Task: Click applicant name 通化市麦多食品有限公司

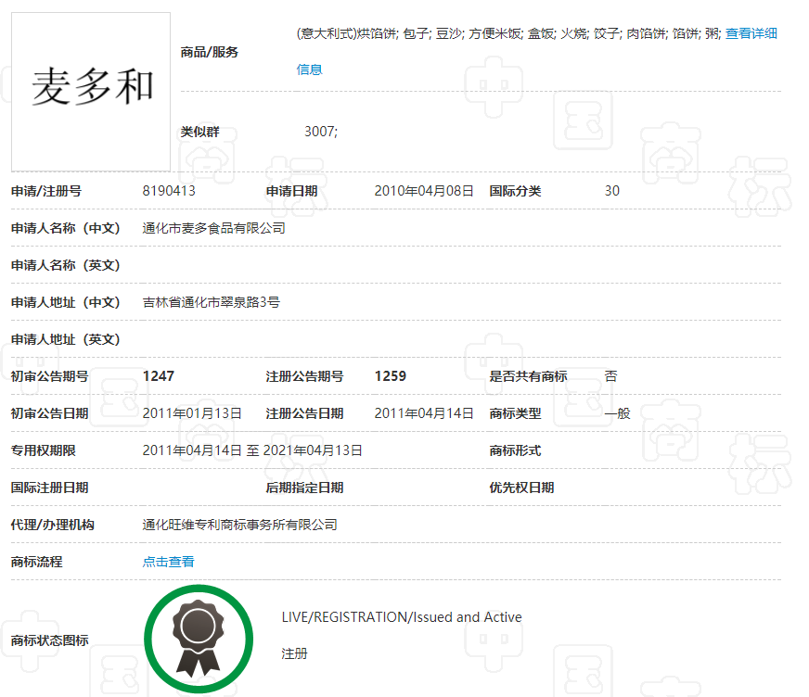Action: 213,228
